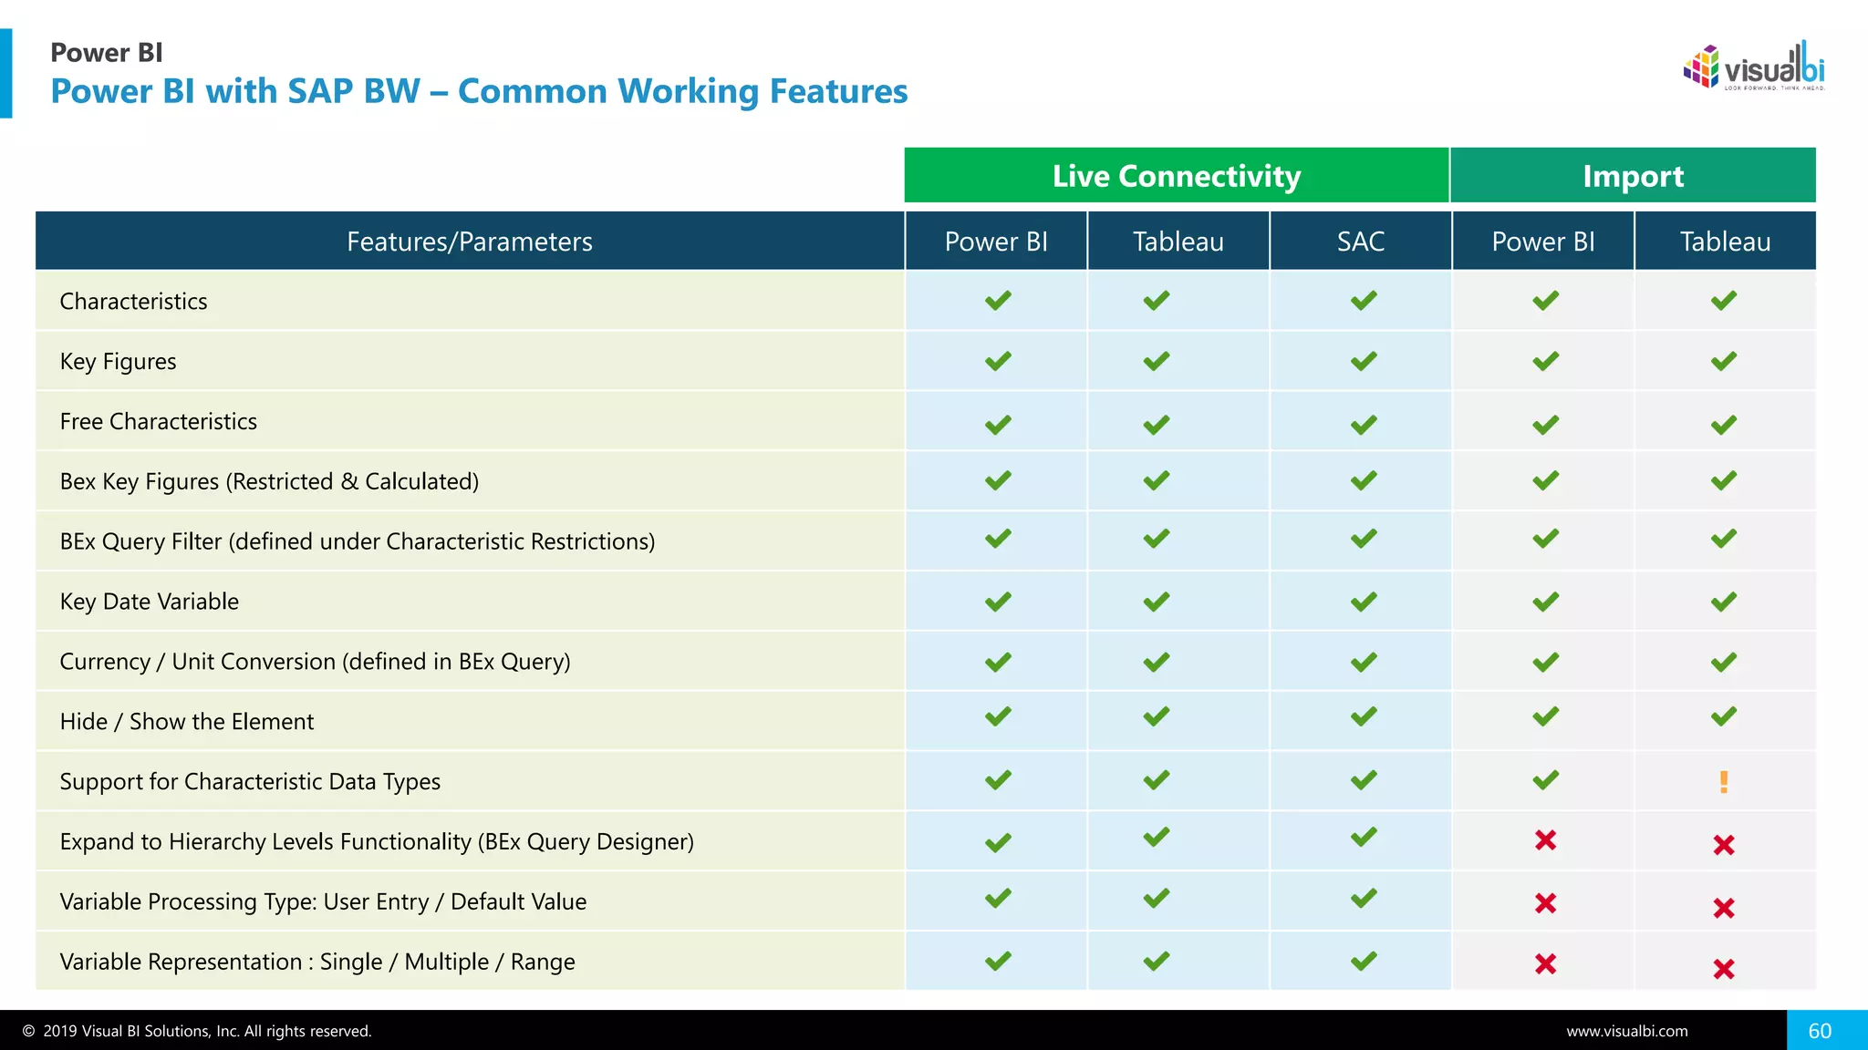Select 'Expand to Hierarchy Levels Functionality' label

pyautogui.click(x=377, y=841)
